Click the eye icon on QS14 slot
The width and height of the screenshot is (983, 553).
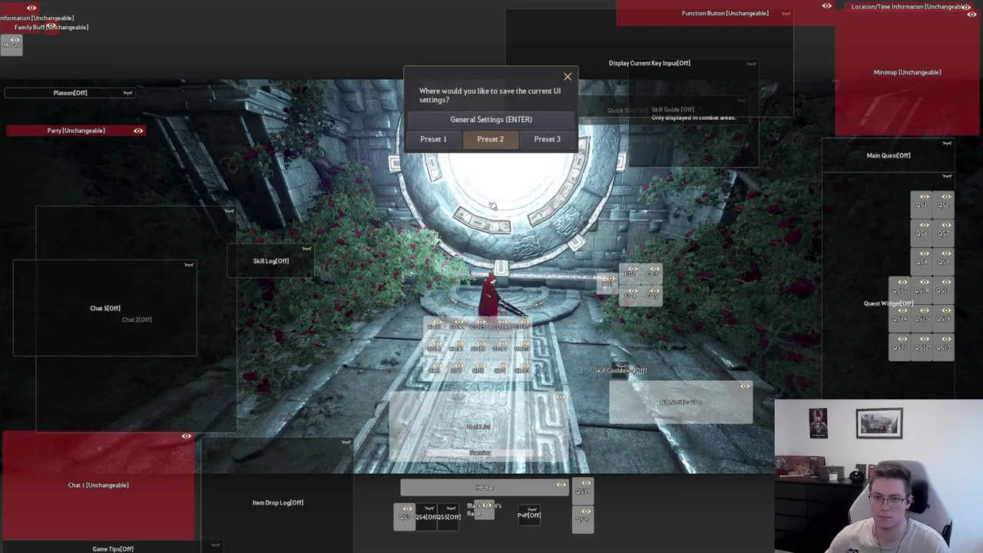click(902, 310)
